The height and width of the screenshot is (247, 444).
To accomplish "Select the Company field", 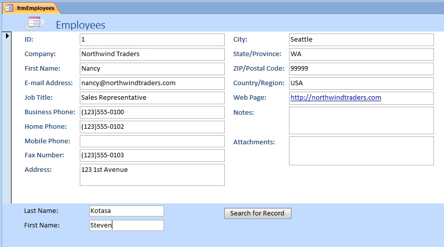I will click(152, 54).
